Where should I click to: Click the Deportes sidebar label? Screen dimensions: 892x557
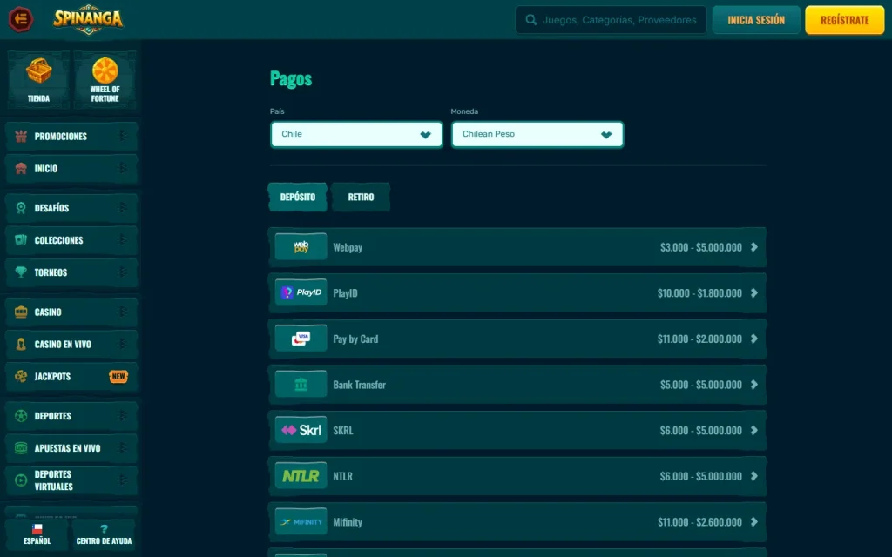click(53, 416)
